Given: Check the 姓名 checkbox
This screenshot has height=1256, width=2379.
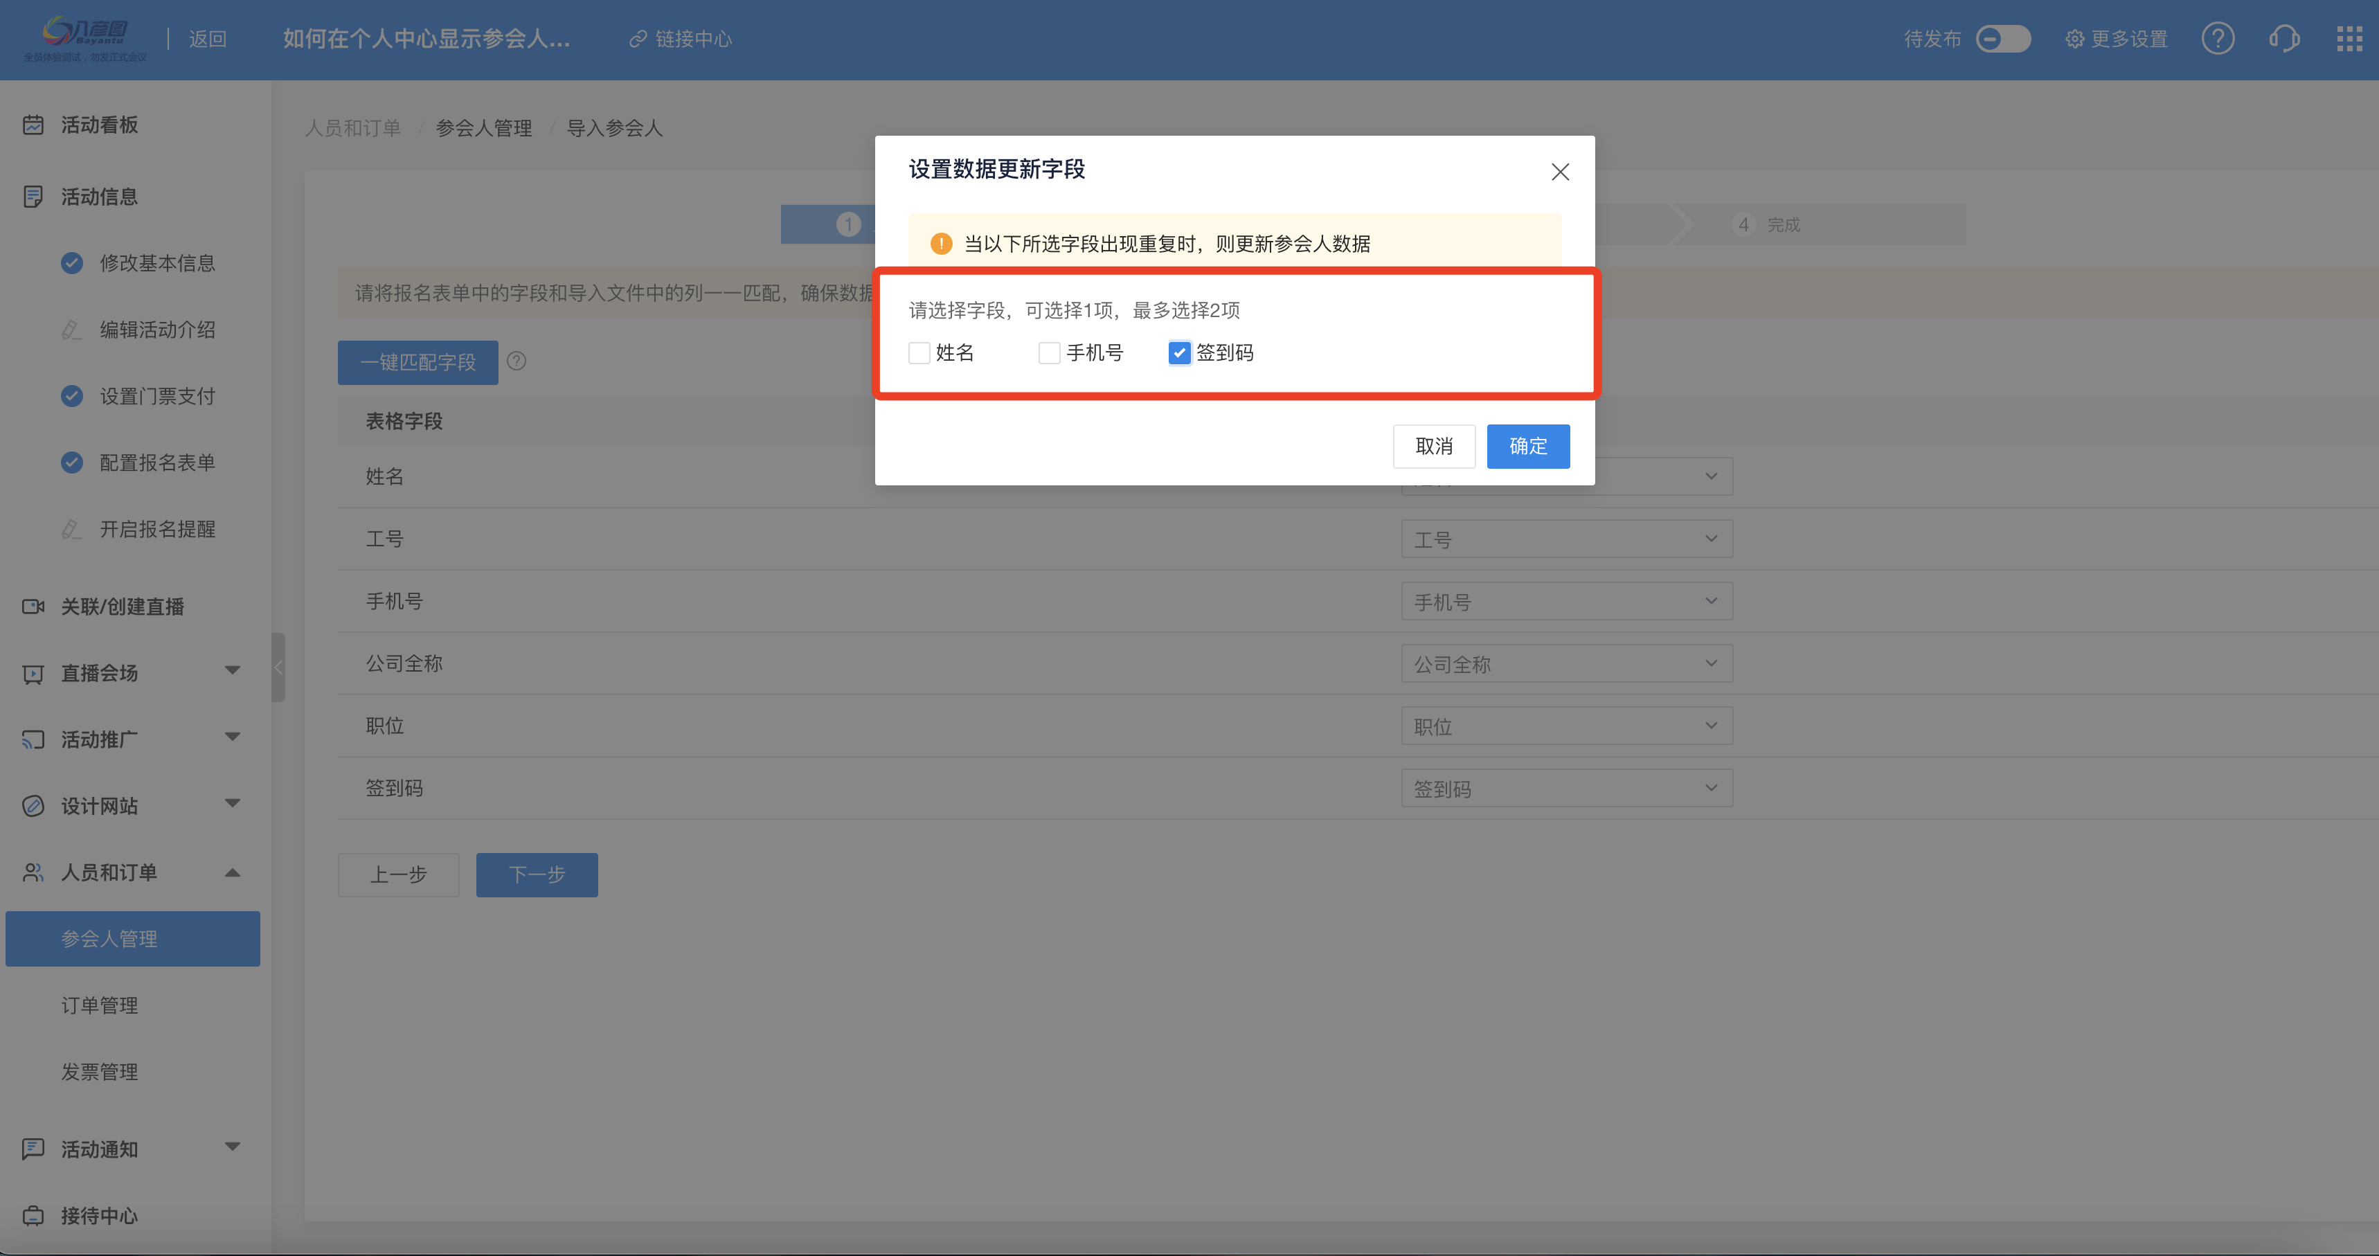Looking at the screenshot, I should (919, 353).
